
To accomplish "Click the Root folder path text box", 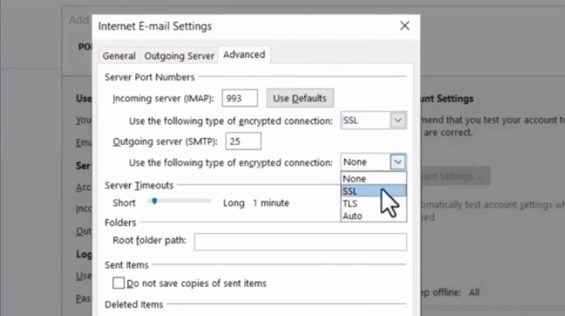I will [x=299, y=242].
